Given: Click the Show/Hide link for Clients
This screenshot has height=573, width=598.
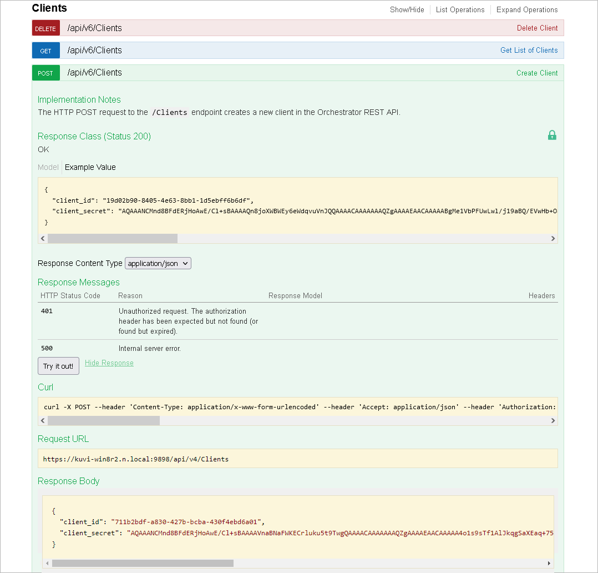Looking at the screenshot, I should pyautogui.click(x=407, y=9).
